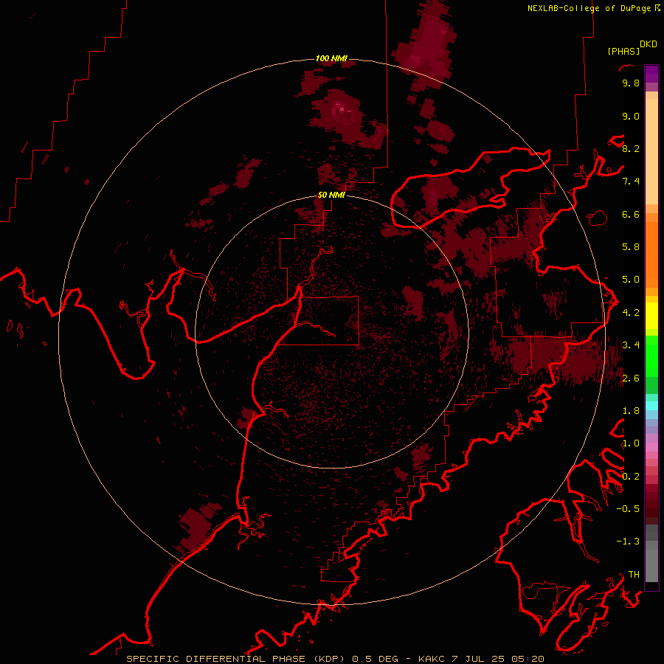Click the 1.8 legend value

pos(631,411)
